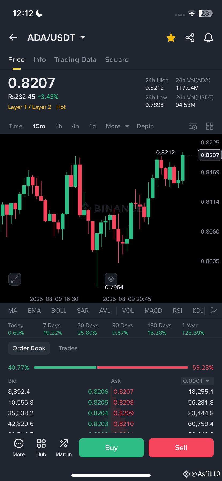Click the battery indicator showing 23
Screen dimensions: 222x481
click(x=206, y=13)
